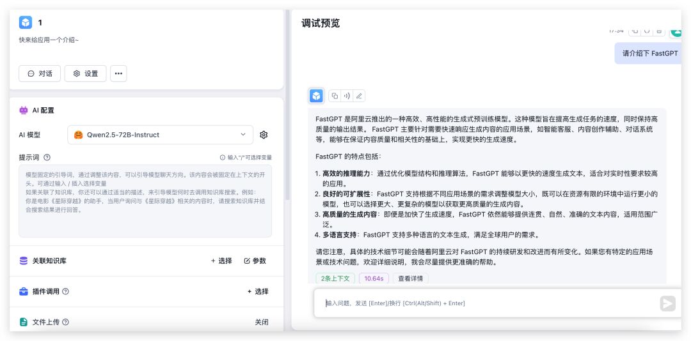Viewport: 691px width, 341px height.
Task: Toggle file upload 关闭 setting
Action: click(261, 322)
